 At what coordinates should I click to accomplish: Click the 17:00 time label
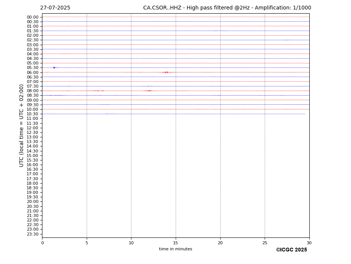33,174
